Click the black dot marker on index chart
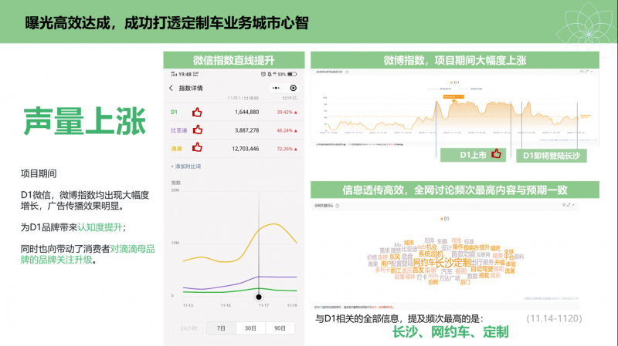Viewport: 618px width, 346px height. (x=259, y=297)
